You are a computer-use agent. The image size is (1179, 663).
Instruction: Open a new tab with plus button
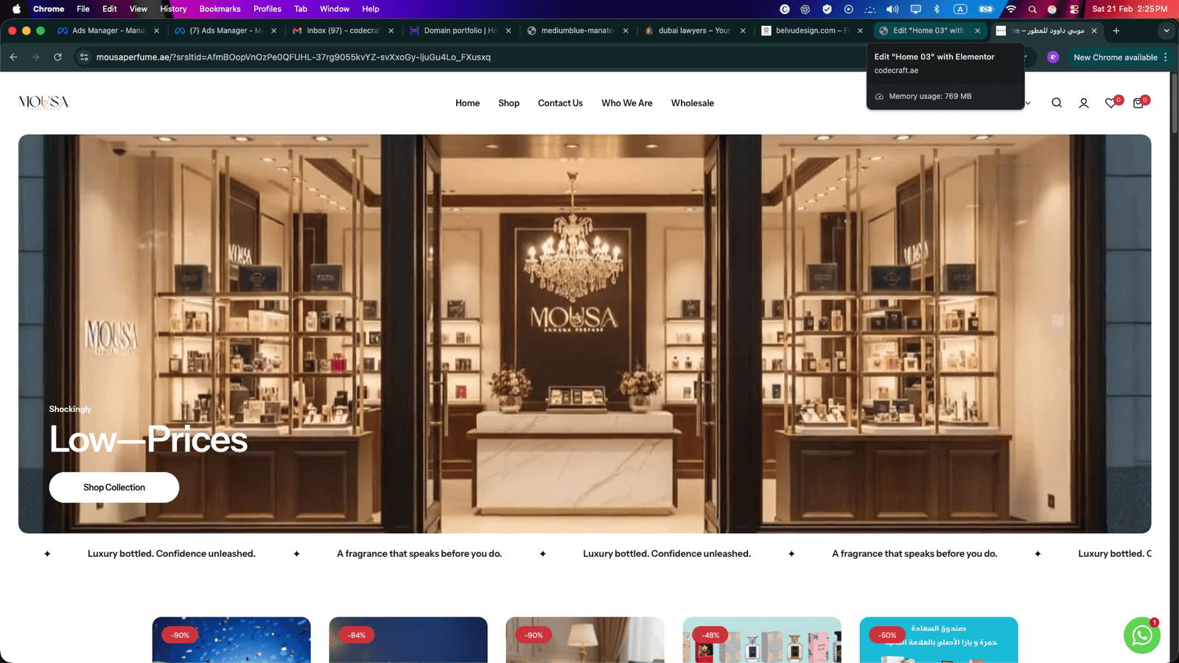pos(1116,30)
